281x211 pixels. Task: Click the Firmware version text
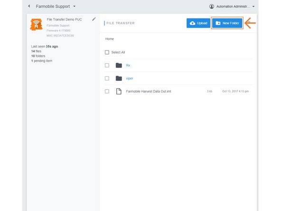(58, 30)
